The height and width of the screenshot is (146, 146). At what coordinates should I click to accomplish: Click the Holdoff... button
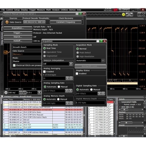pyautogui.click(x=18, y=41)
